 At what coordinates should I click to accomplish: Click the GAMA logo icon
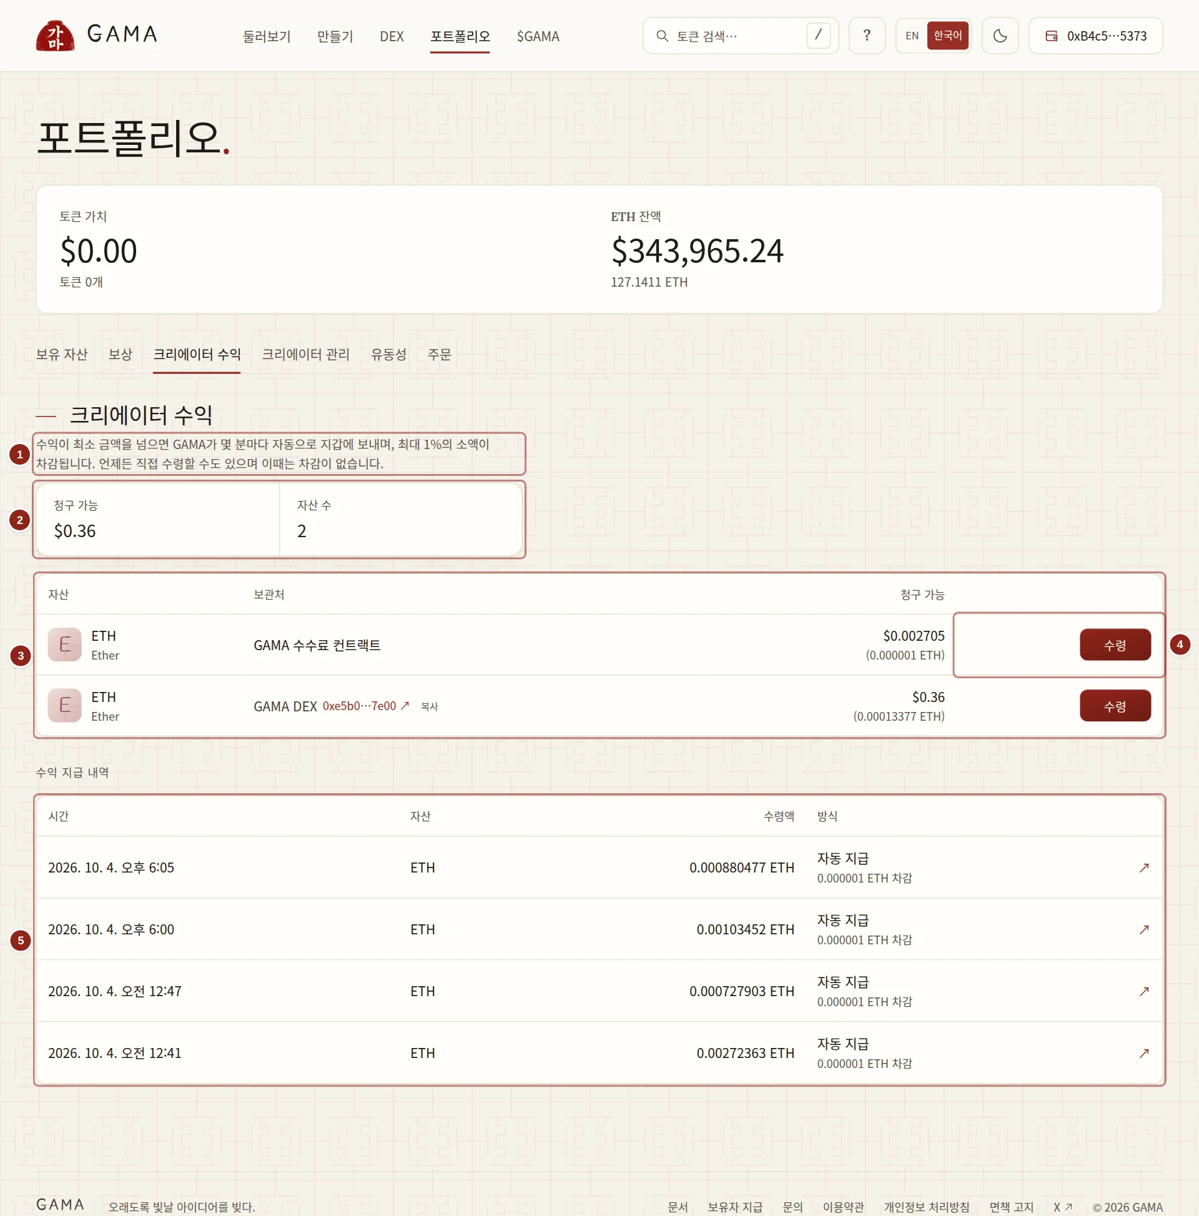[56, 36]
